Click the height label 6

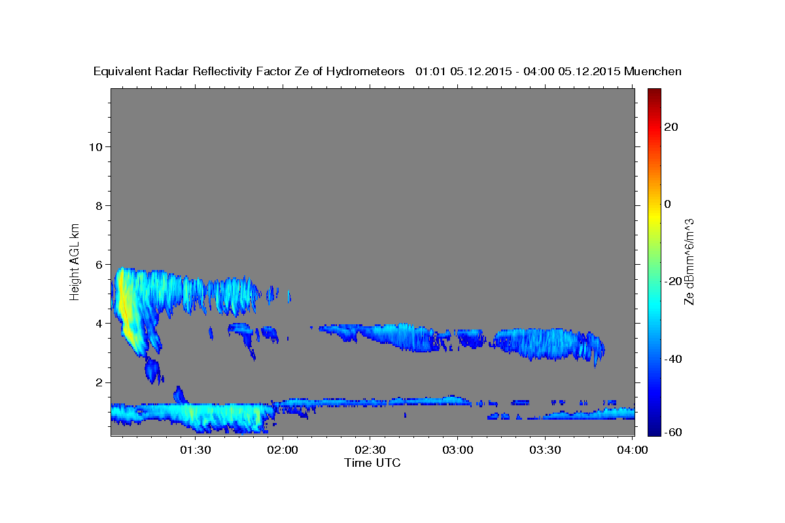(x=99, y=265)
